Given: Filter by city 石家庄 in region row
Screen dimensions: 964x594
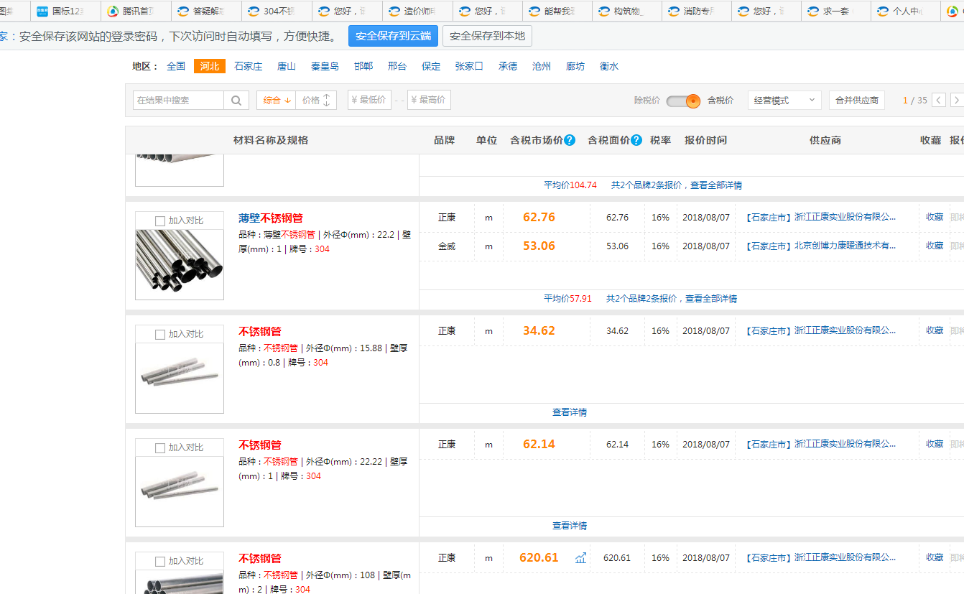Looking at the screenshot, I should click(x=249, y=66).
